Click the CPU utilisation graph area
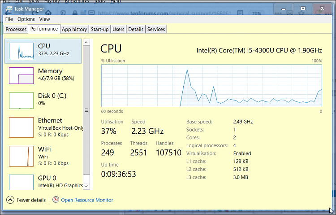 pyautogui.click(x=211, y=86)
